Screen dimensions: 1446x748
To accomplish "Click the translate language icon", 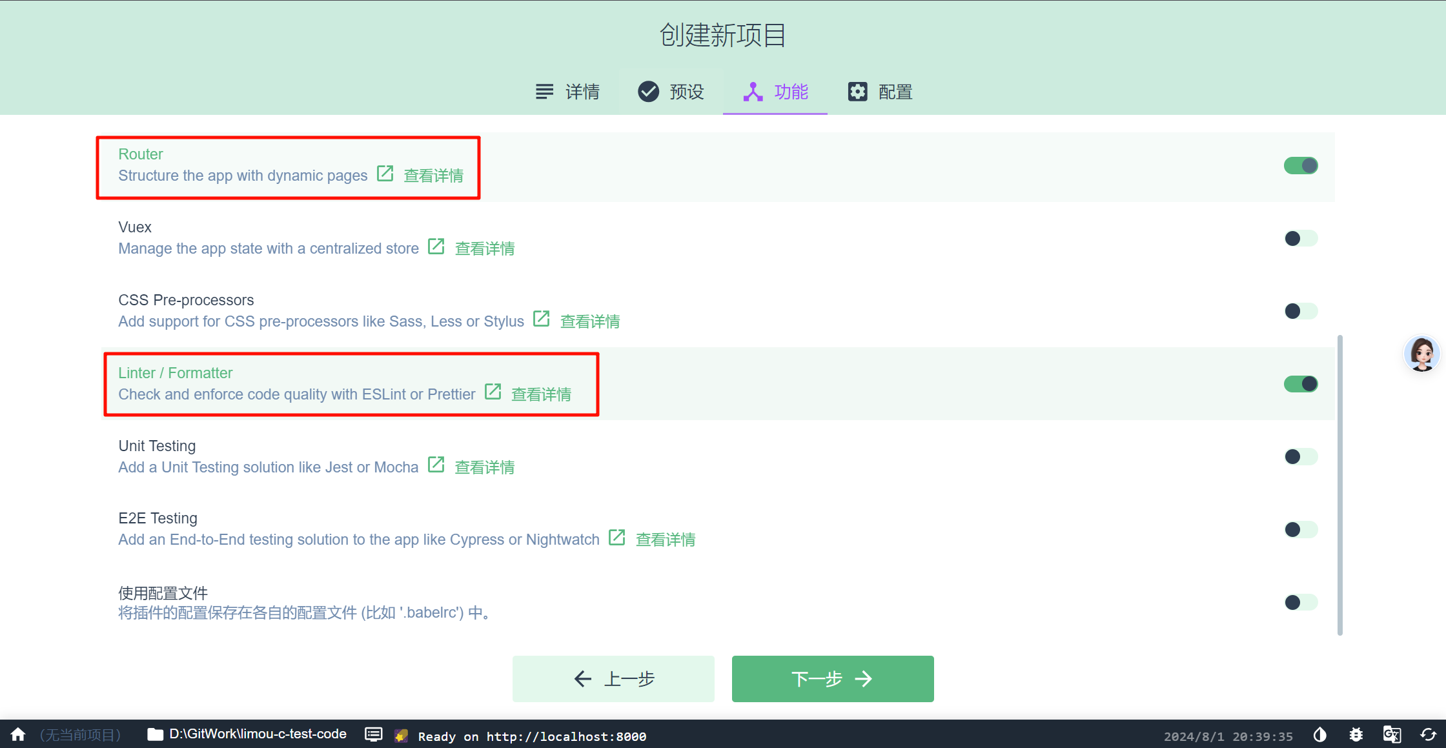I will (x=1392, y=735).
